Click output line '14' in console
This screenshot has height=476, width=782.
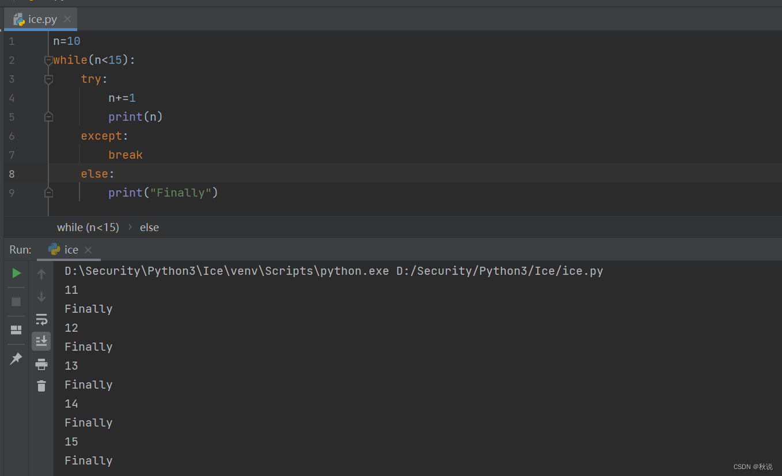(71, 404)
